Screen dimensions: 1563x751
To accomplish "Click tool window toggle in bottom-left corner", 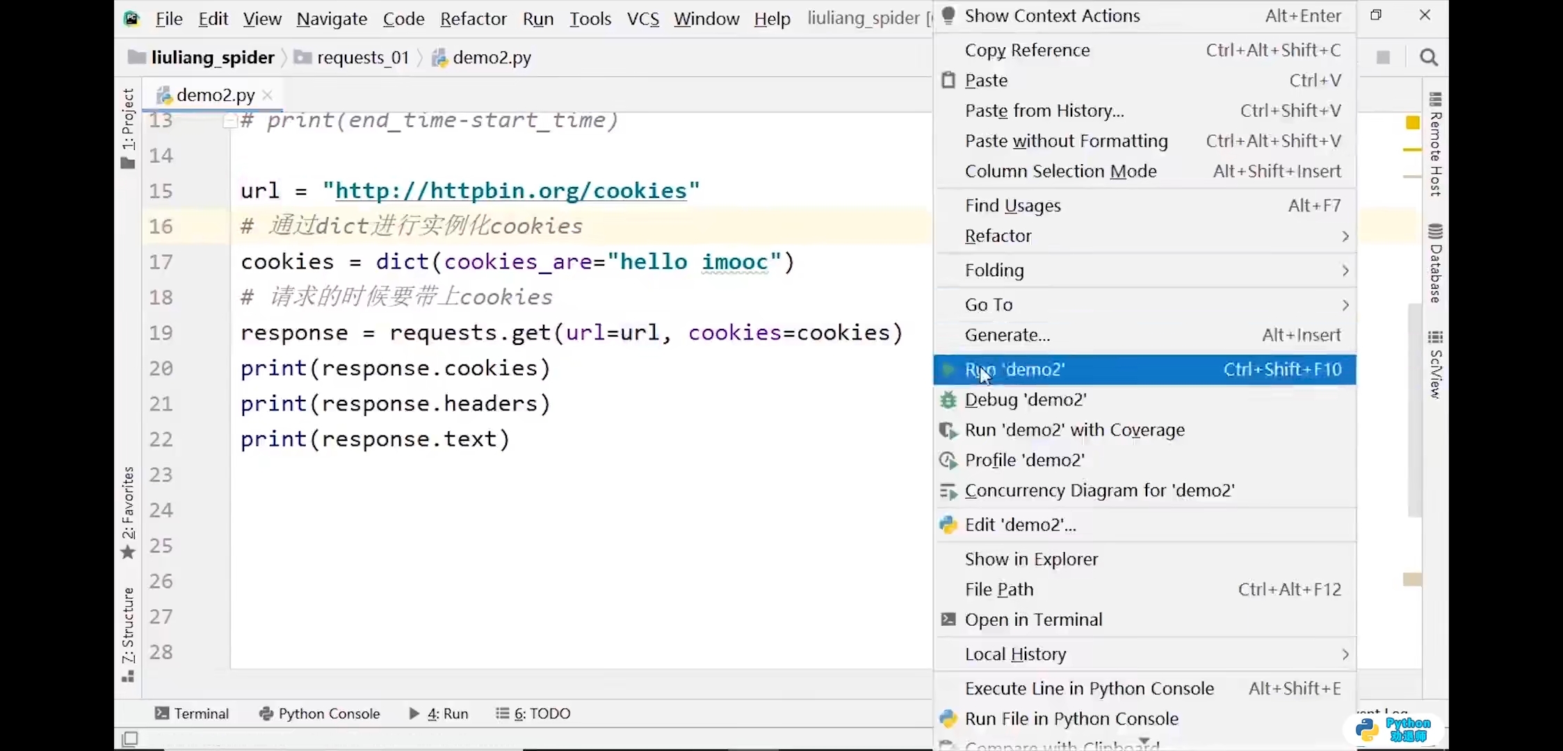I will click(x=130, y=738).
